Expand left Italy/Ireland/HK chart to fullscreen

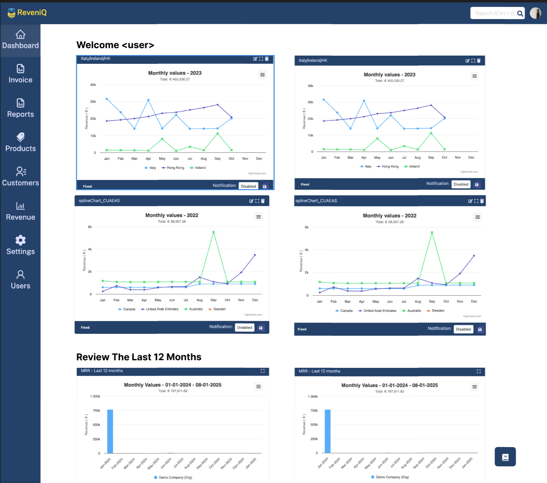coord(261,59)
